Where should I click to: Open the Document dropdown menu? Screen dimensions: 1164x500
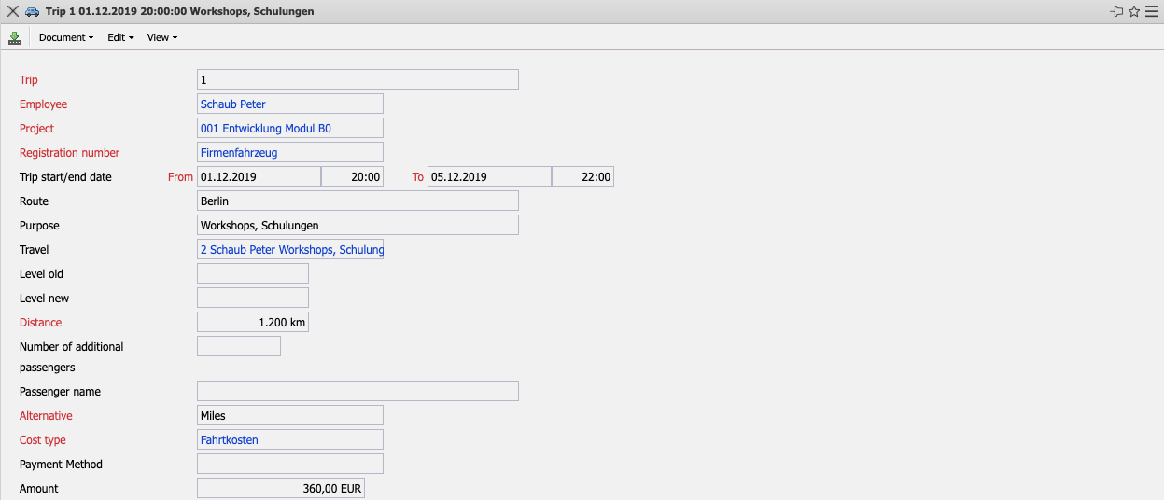pos(66,38)
